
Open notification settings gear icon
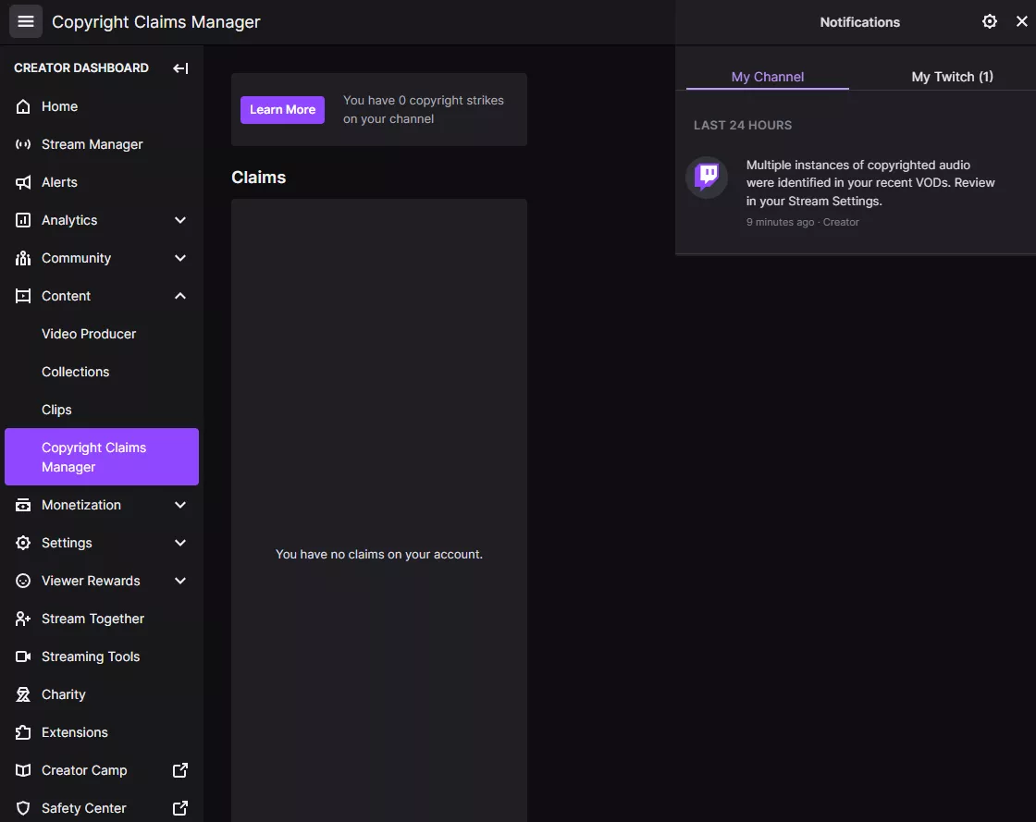point(990,21)
